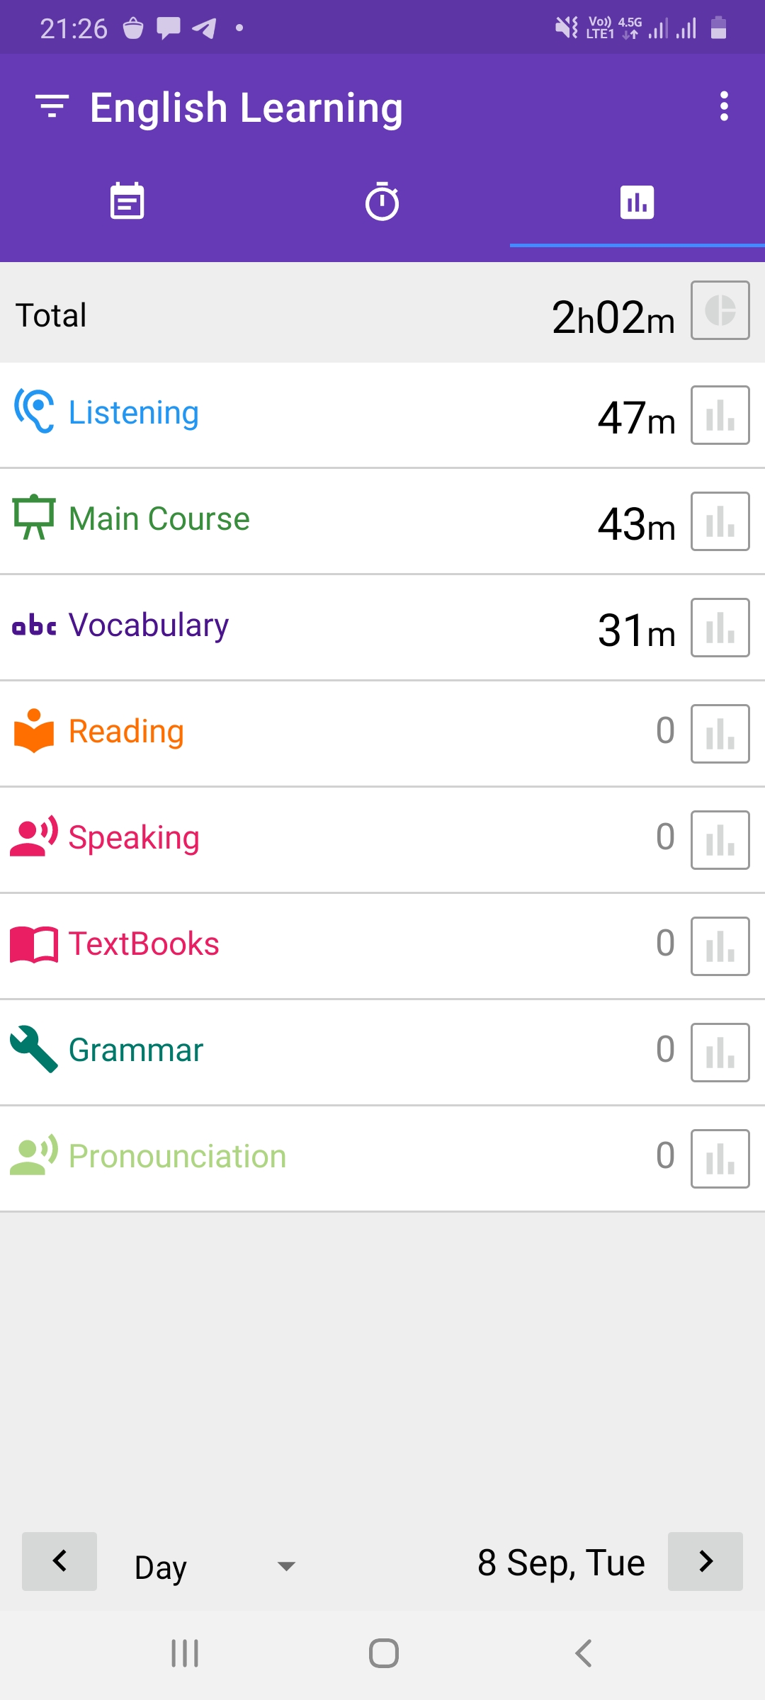Switch to the calendar log tab
This screenshot has height=1700, width=765.
point(127,202)
